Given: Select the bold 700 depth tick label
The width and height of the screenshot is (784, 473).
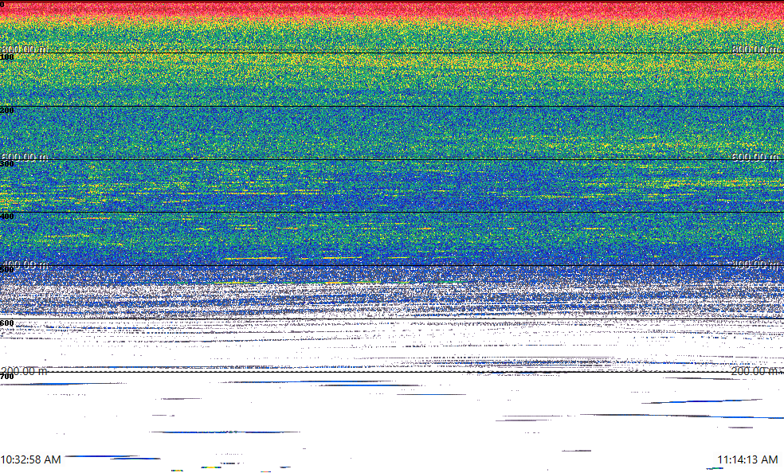Looking at the screenshot, I should pyautogui.click(x=7, y=376).
